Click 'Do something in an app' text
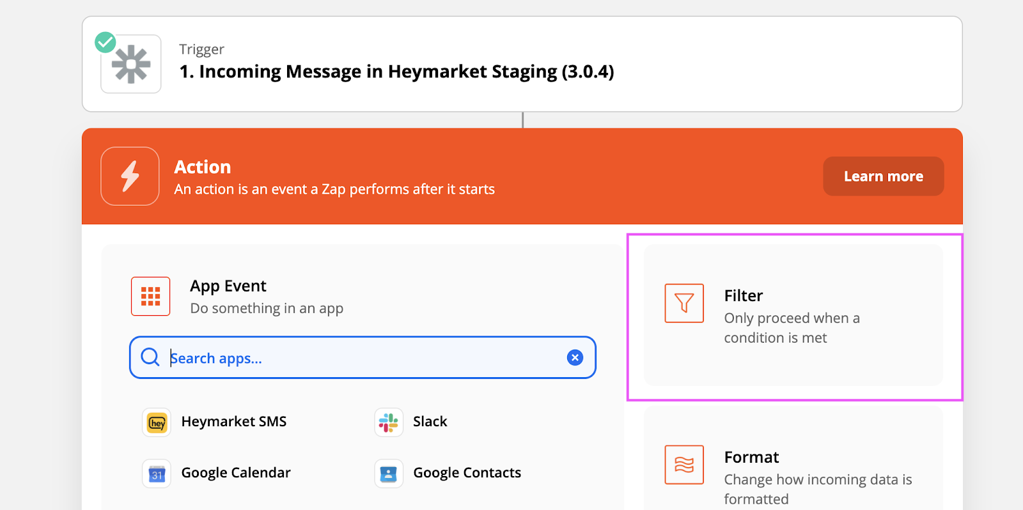Image resolution: width=1023 pixels, height=510 pixels. [x=267, y=309]
